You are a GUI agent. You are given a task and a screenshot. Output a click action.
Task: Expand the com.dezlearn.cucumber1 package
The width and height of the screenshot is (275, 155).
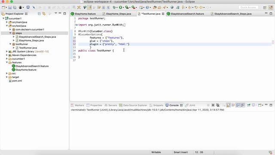(x=10, y=29)
